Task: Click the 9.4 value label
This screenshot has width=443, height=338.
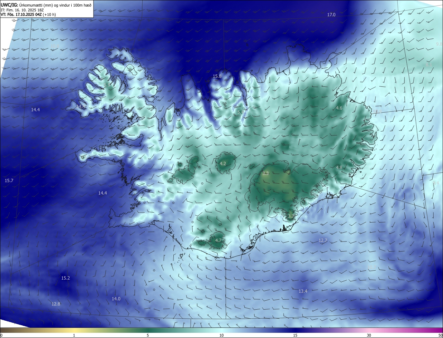Action: point(436,183)
